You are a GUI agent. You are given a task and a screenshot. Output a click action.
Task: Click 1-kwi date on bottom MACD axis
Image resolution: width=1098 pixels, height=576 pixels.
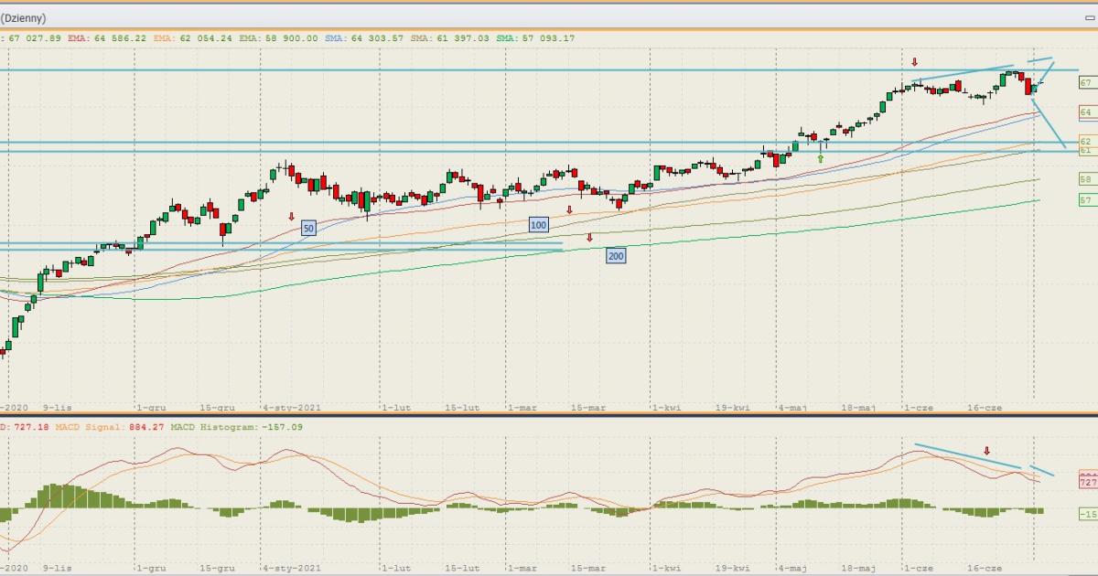tap(666, 568)
